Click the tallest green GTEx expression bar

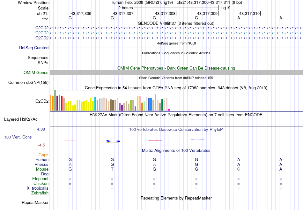(x=55, y=100)
